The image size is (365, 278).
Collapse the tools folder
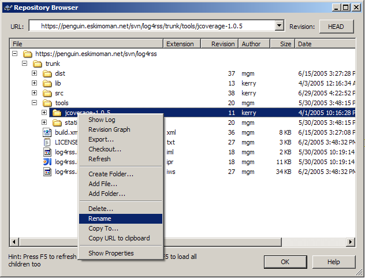[34, 102]
